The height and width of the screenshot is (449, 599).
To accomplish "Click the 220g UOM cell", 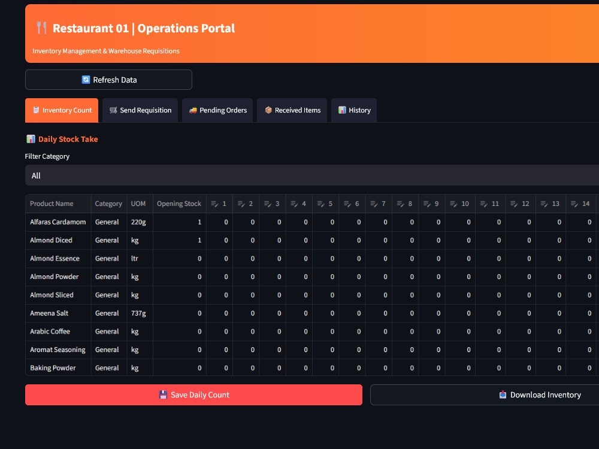I will coord(140,222).
